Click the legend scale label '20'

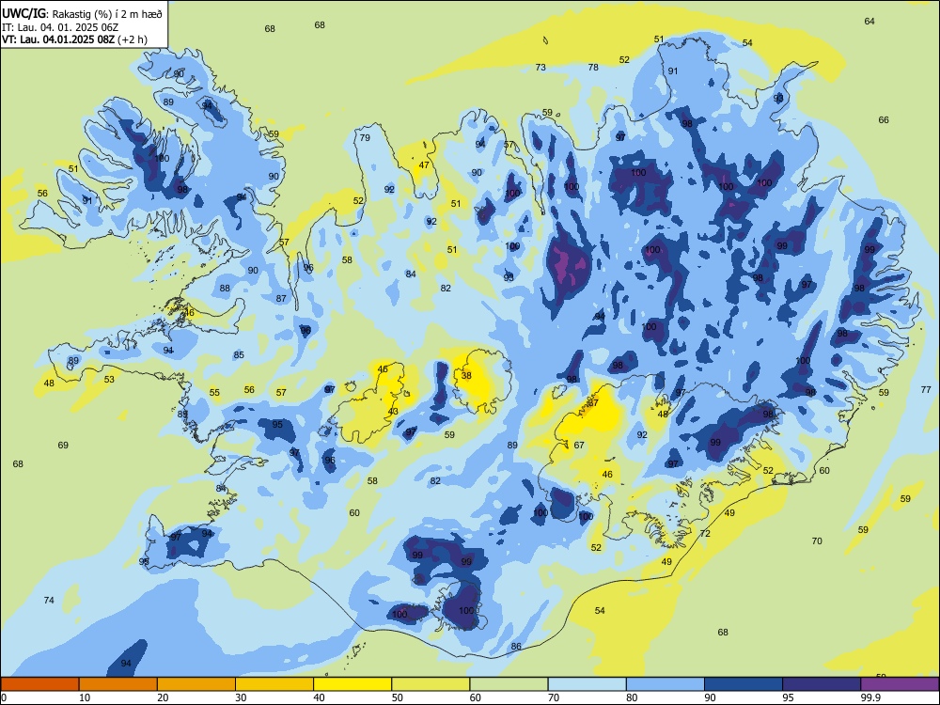pos(163,697)
